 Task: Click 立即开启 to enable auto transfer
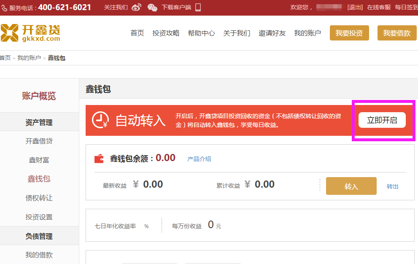(382, 120)
